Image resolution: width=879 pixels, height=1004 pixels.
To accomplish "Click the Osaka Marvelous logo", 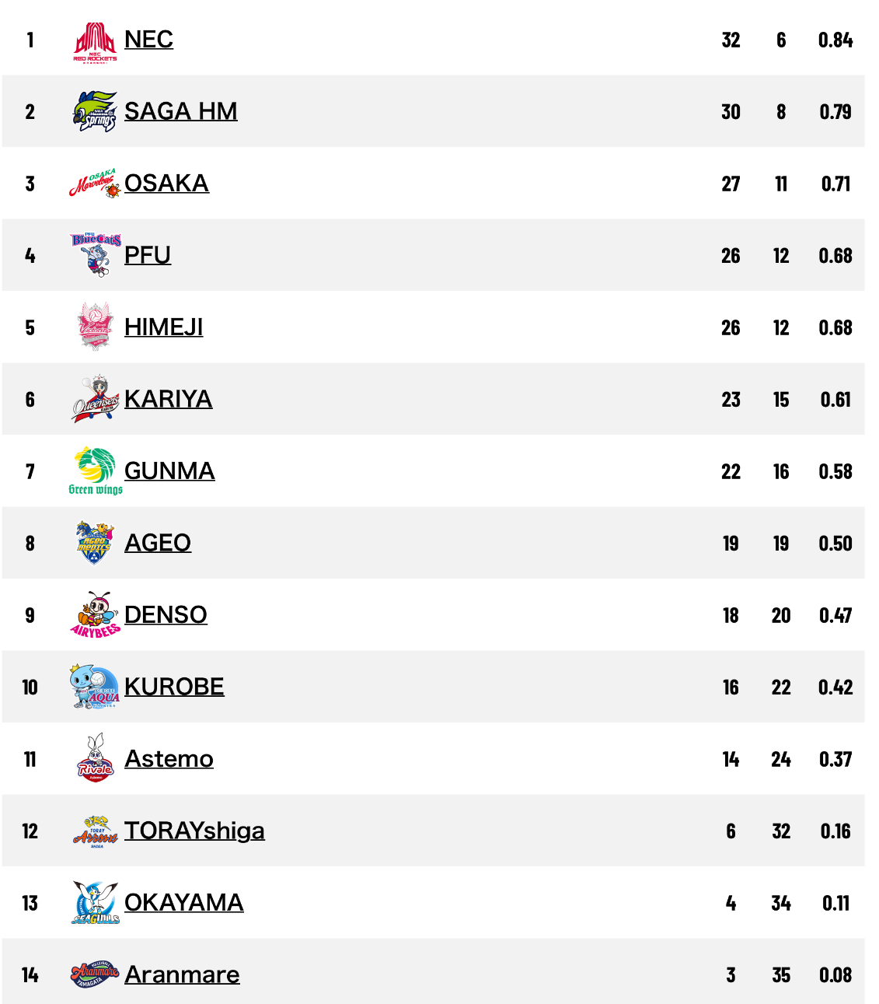I will (x=95, y=184).
